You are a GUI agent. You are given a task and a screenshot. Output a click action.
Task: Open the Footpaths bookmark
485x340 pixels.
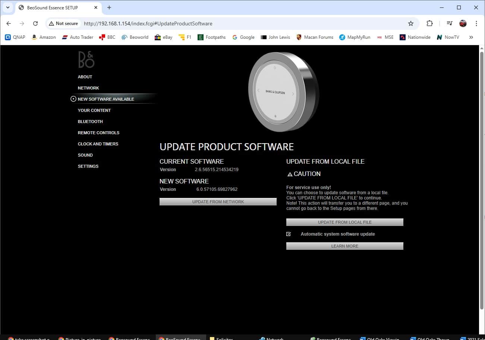point(212,37)
